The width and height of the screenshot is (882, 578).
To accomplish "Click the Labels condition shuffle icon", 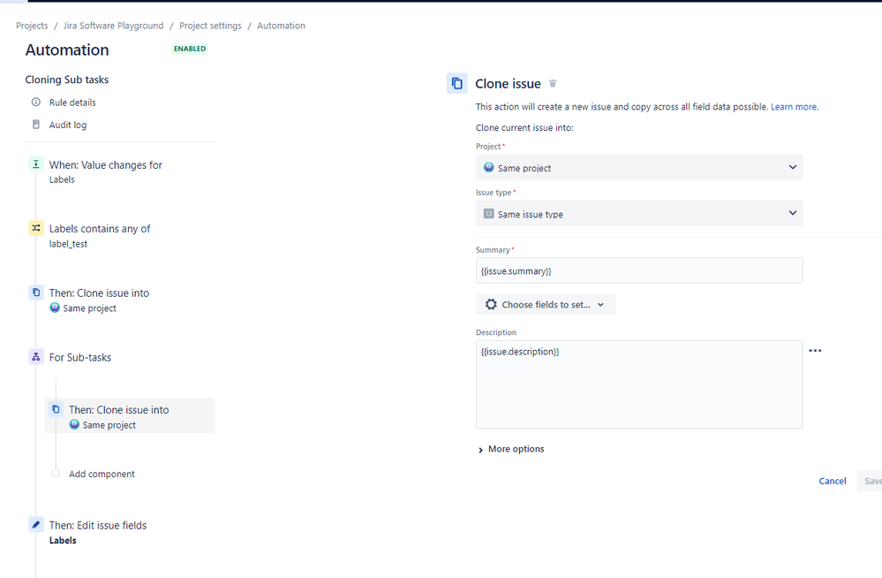I will (x=36, y=228).
